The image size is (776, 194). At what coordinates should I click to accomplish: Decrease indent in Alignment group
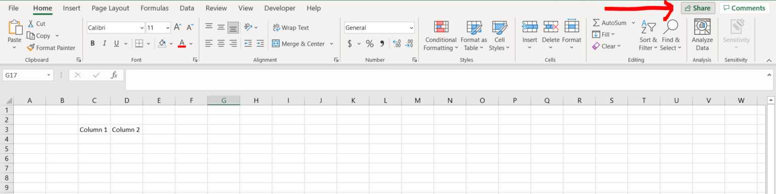248,43
